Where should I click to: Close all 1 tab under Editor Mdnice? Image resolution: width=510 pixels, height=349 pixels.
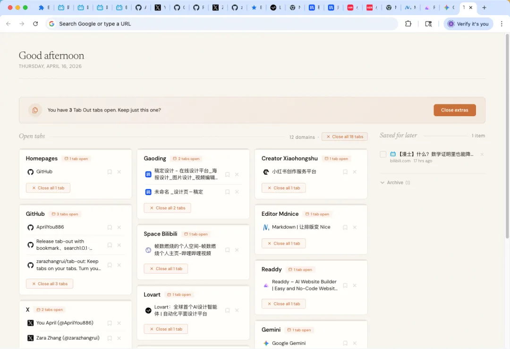coord(284,243)
